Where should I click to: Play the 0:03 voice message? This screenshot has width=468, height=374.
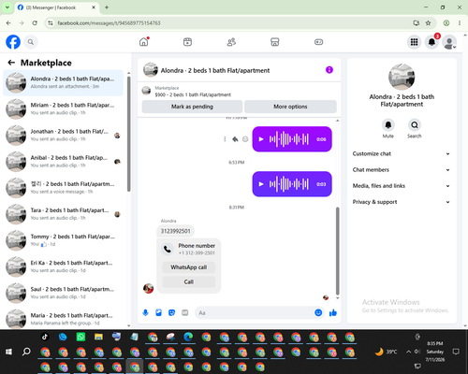[261, 184]
